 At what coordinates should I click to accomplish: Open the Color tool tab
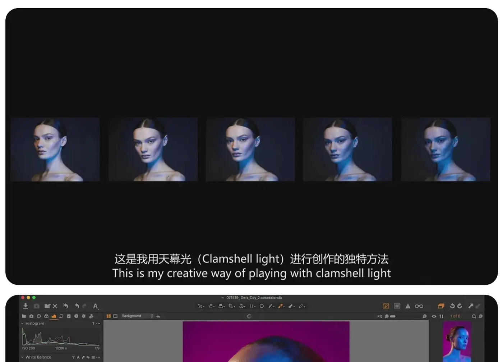coord(46,316)
